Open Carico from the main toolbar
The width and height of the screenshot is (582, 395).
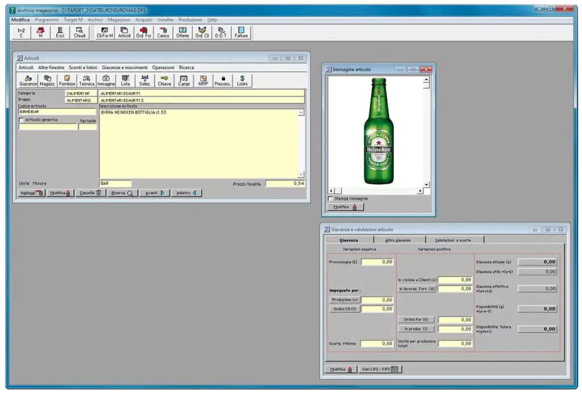tap(163, 32)
